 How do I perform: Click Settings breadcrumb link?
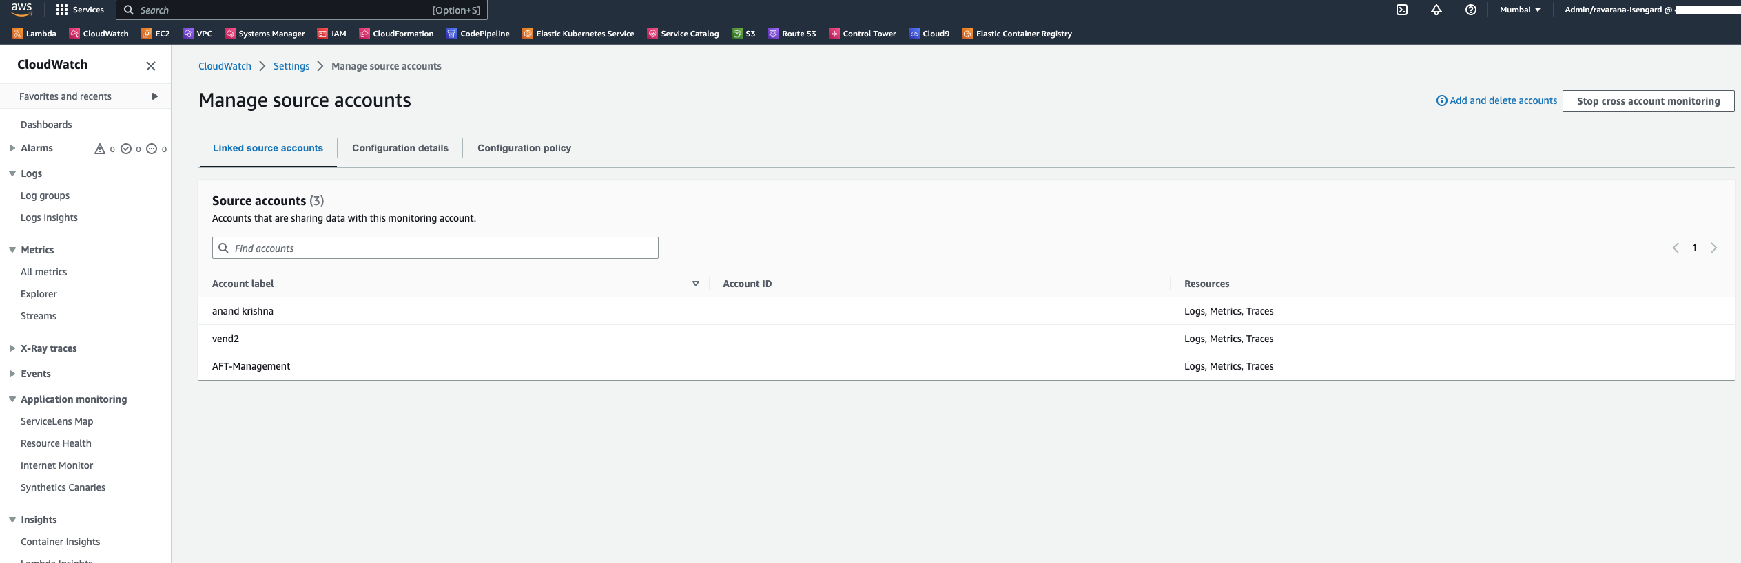(291, 66)
